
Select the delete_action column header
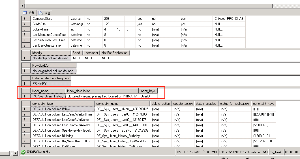(x=161, y=104)
